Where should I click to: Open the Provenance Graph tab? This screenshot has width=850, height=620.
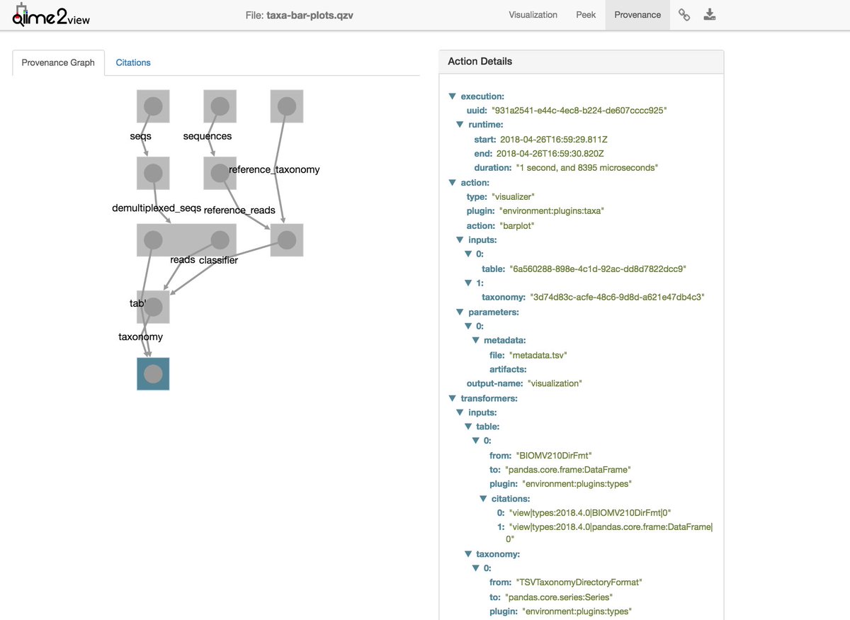58,62
